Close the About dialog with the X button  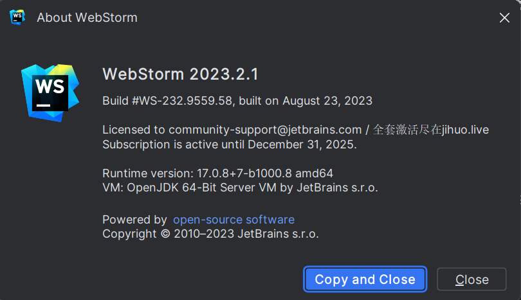point(504,18)
